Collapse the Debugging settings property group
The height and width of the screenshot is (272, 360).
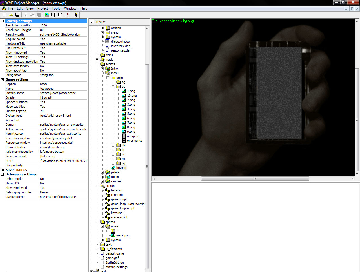click(3, 174)
